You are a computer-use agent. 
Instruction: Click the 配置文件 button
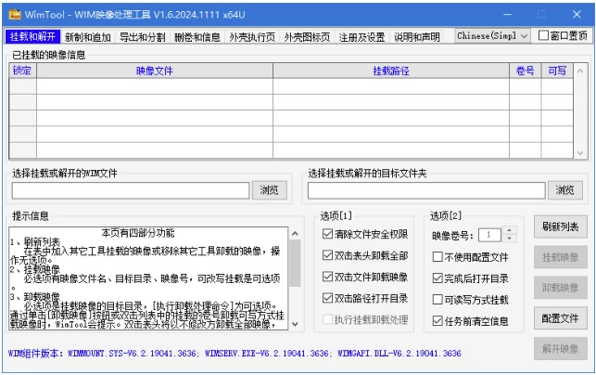click(560, 318)
